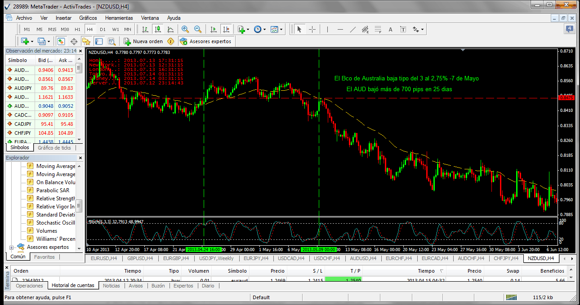
Task: Open the Insertar menu
Action: [63, 18]
